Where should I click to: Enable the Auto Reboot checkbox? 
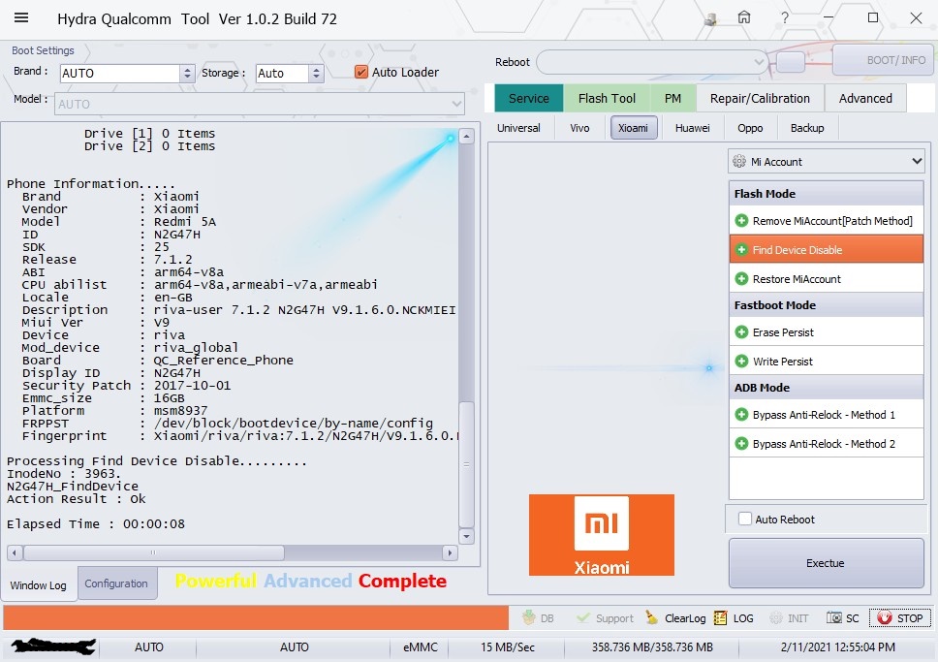745,519
